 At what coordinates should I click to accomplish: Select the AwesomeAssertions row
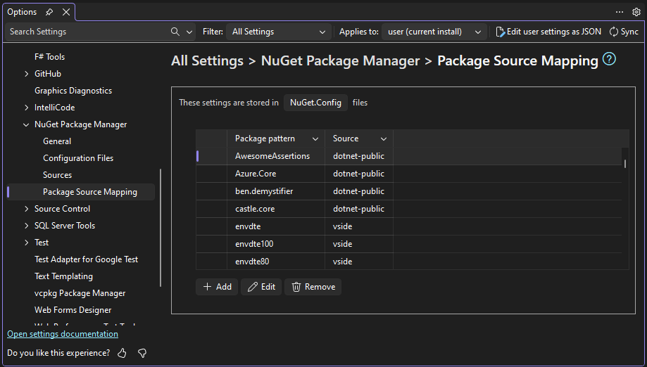(x=409, y=156)
